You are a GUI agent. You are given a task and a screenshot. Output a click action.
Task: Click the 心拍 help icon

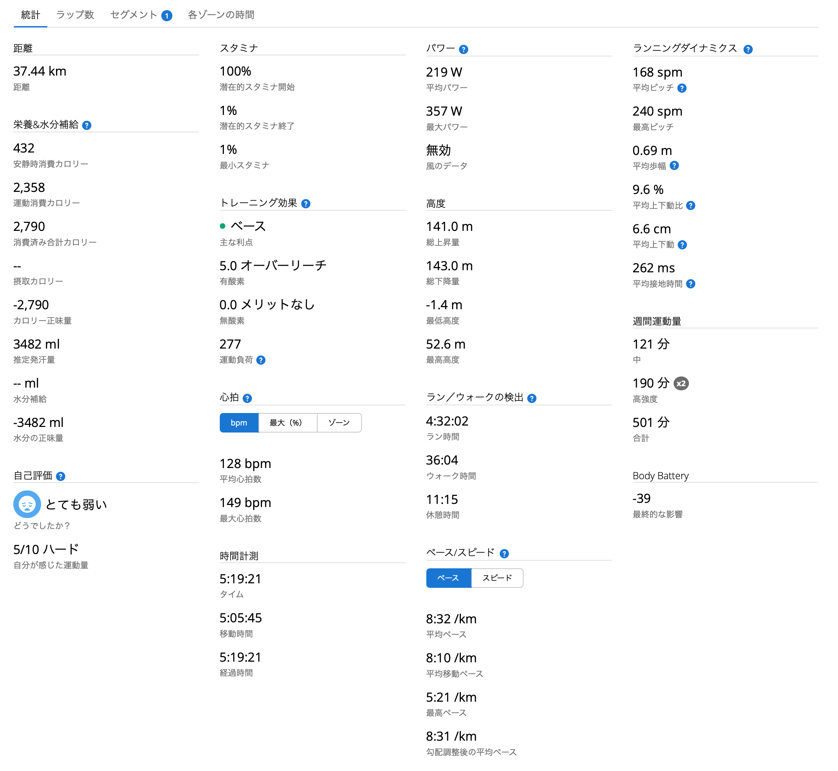(x=248, y=398)
